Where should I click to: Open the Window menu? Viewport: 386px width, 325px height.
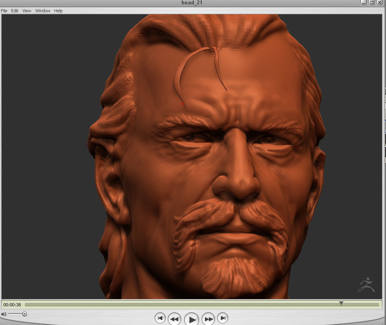(43, 11)
